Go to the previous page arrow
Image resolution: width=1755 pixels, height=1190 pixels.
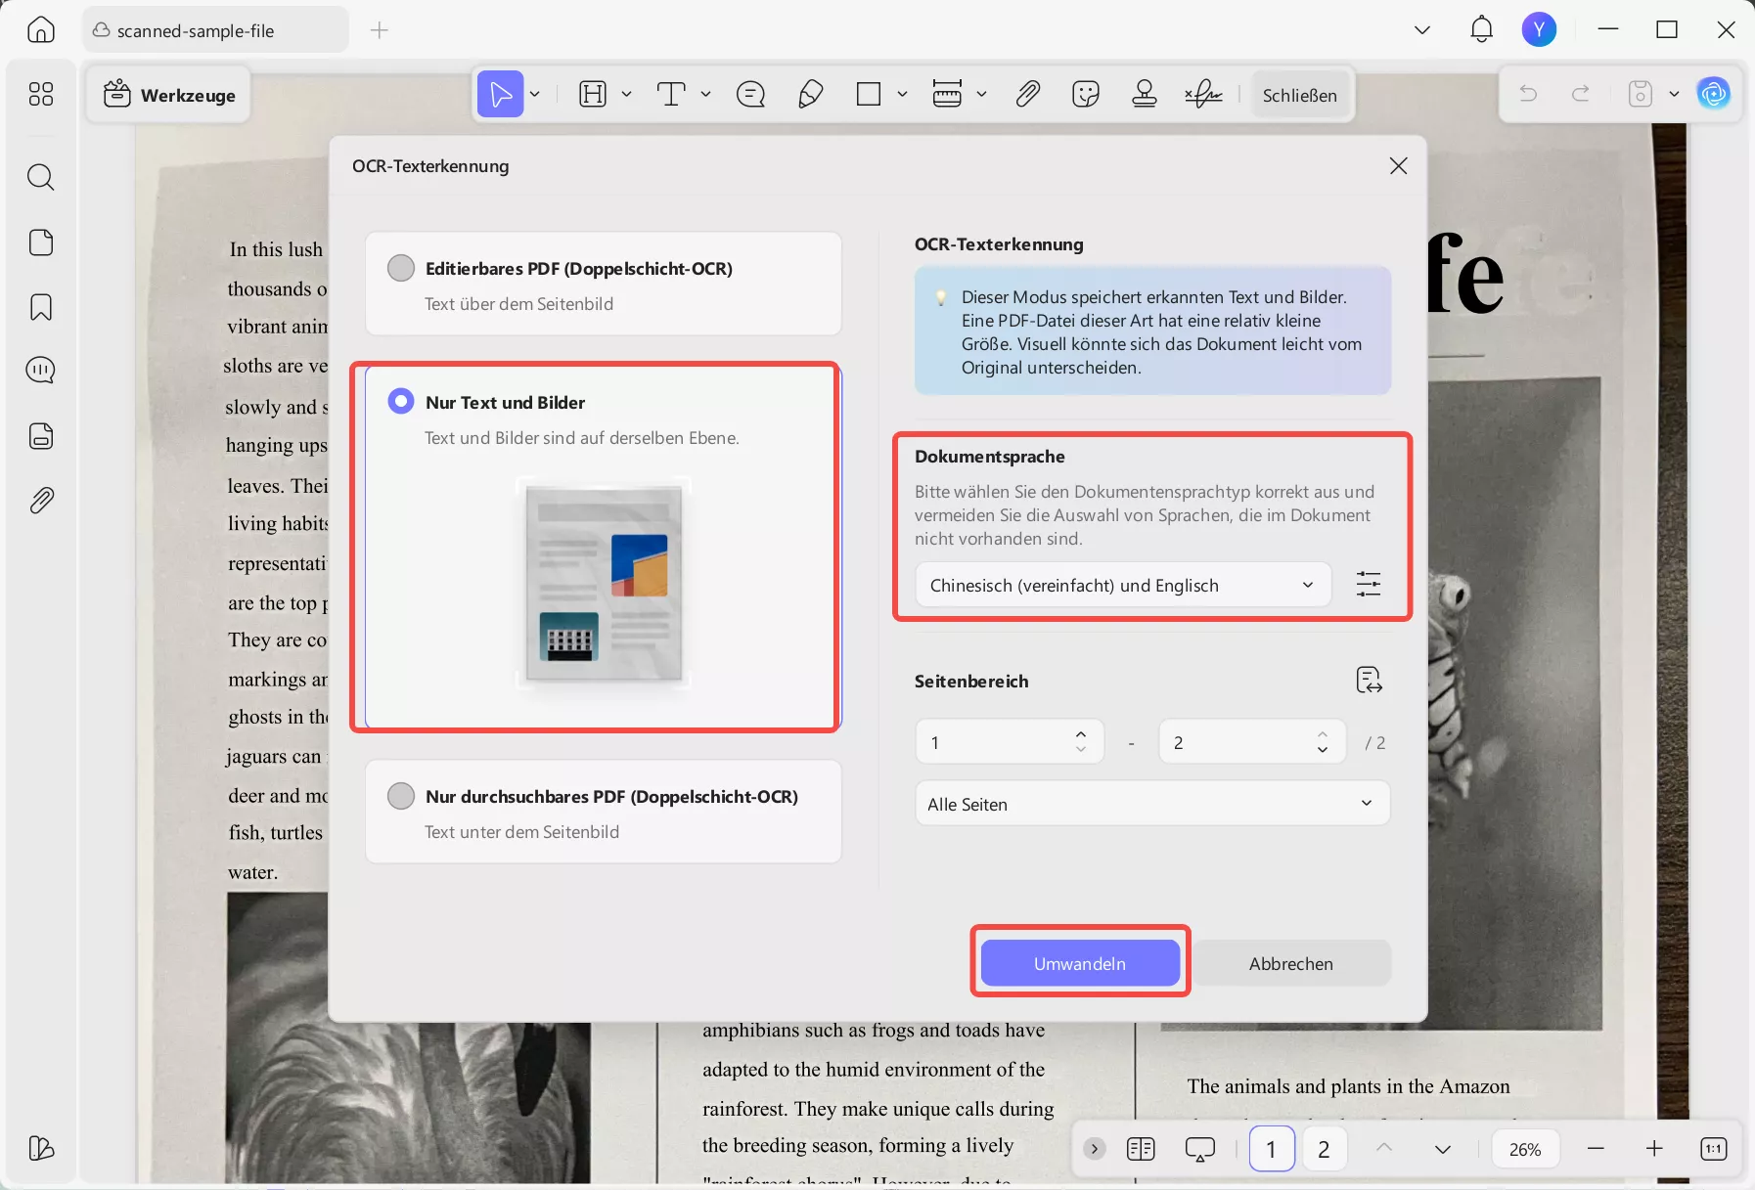click(1384, 1149)
